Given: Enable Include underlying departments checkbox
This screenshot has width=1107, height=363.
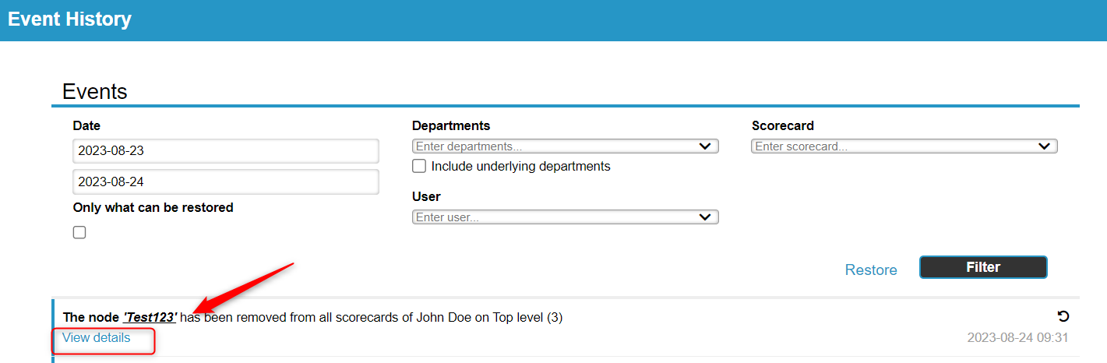Looking at the screenshot, I should point(419,166).
